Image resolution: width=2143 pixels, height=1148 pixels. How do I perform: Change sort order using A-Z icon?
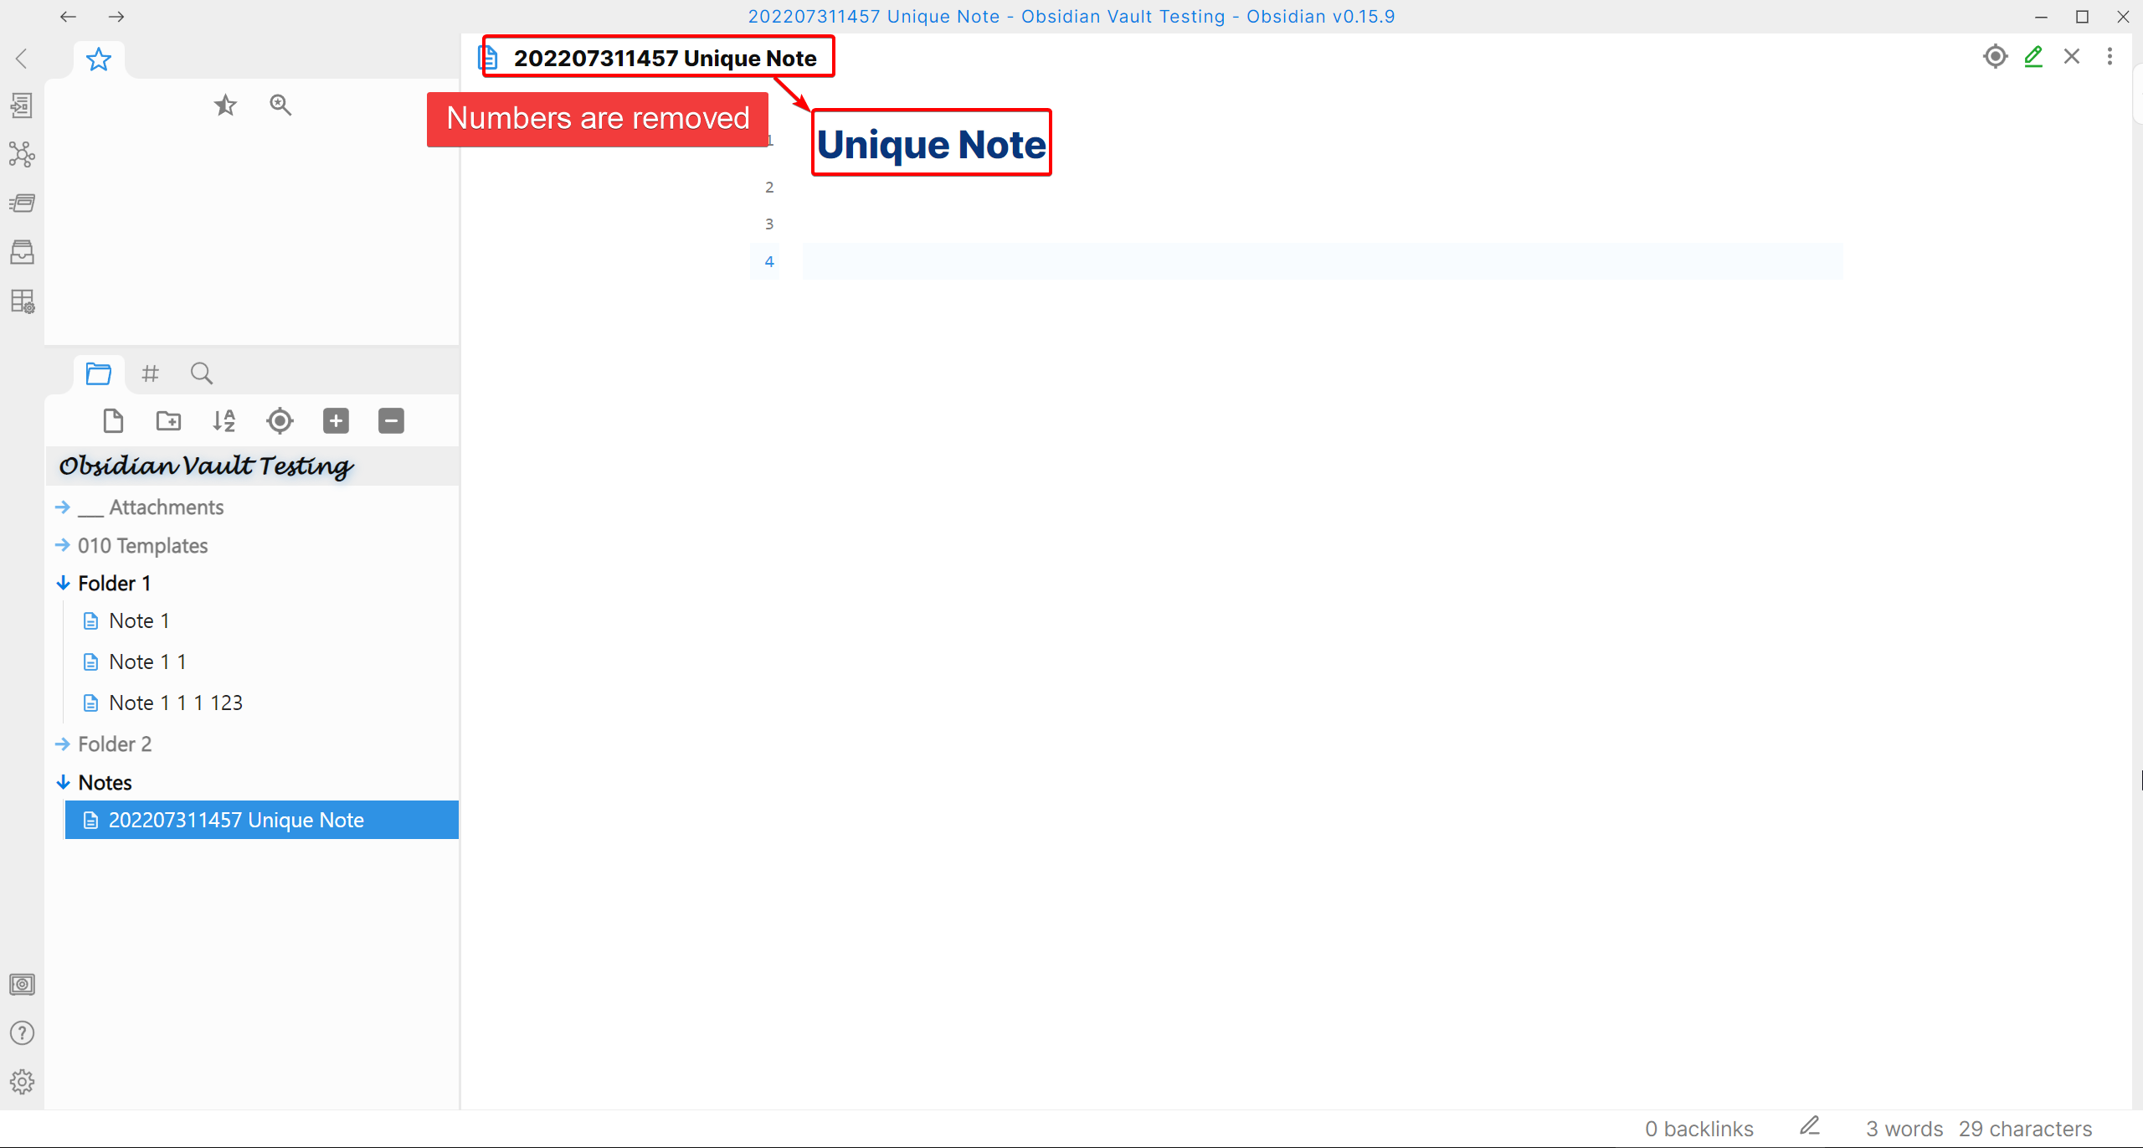[224, 420]
